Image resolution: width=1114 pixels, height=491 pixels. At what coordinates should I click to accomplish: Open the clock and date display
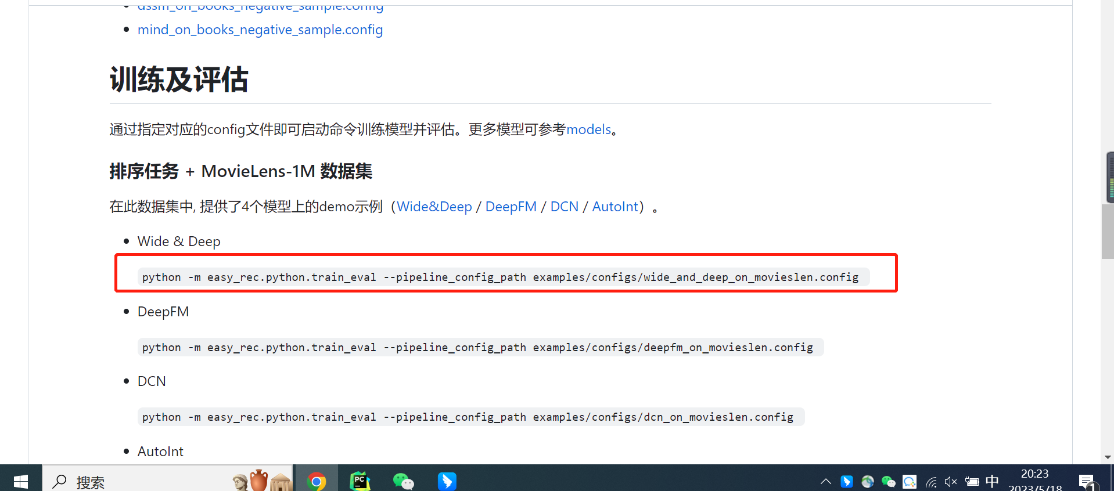click(x=1035, y=481)
